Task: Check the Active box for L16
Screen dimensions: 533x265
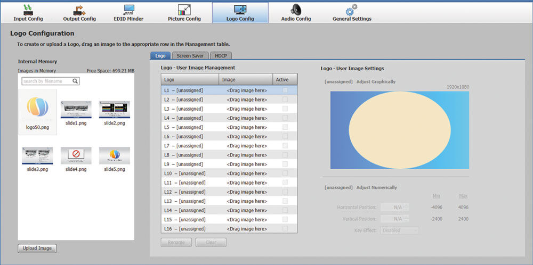Action: [285, 229]
